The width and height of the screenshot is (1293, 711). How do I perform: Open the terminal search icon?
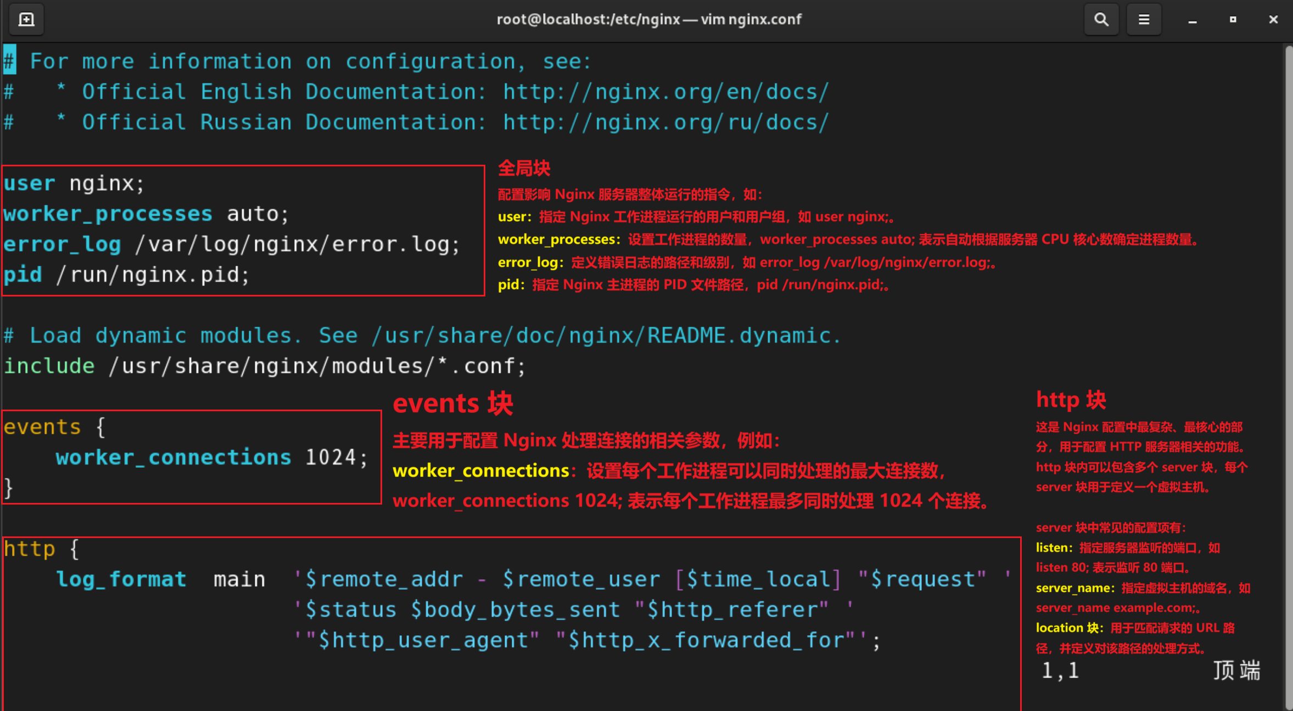[1101, 20]
